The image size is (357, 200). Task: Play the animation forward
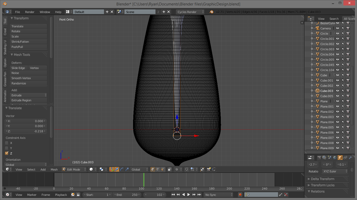189,195
